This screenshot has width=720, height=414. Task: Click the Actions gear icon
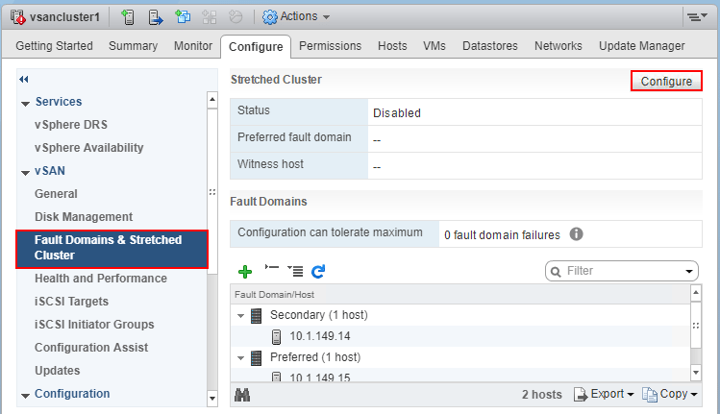[x=269, y=17]
